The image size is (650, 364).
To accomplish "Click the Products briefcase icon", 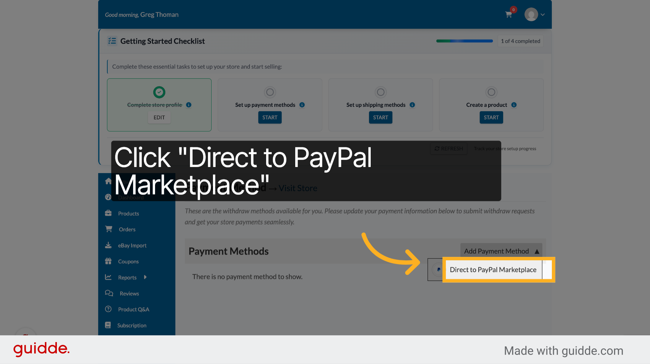I will pyautogui.click(x=108, y=213).
